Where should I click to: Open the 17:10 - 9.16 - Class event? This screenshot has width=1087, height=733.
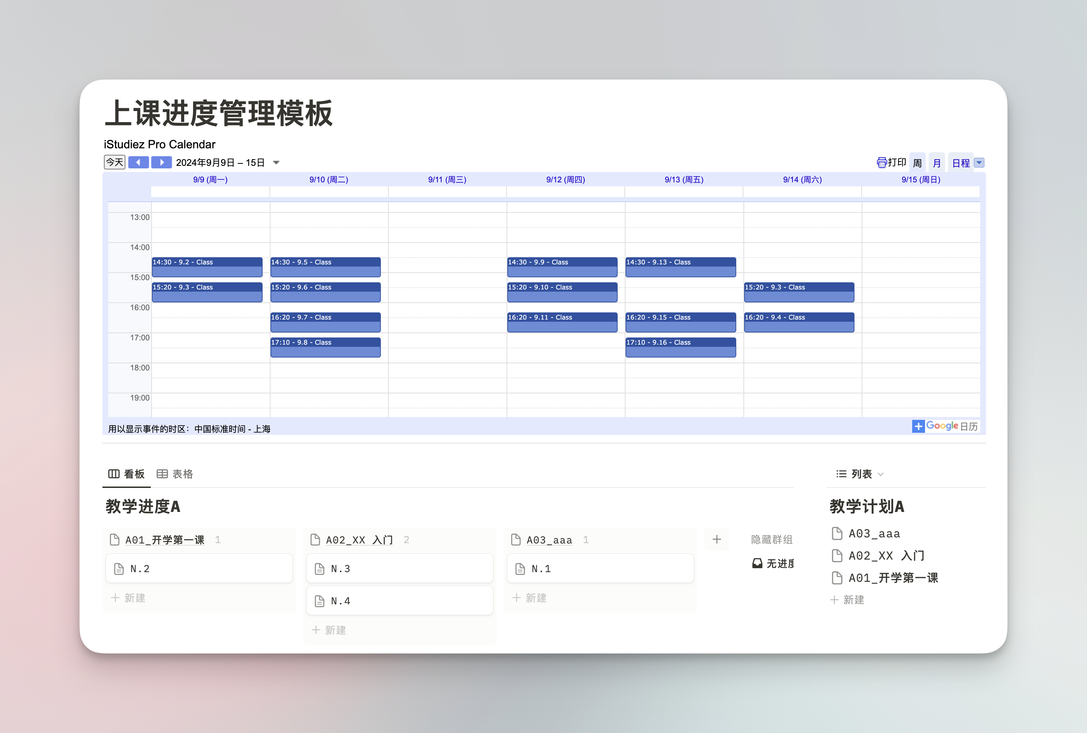click(680, 347)
